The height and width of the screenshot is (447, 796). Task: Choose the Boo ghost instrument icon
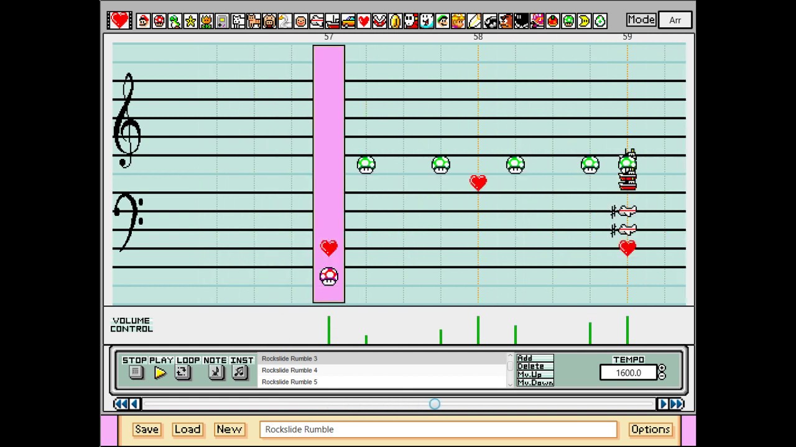pyautogui.click(x=427, y=21)
